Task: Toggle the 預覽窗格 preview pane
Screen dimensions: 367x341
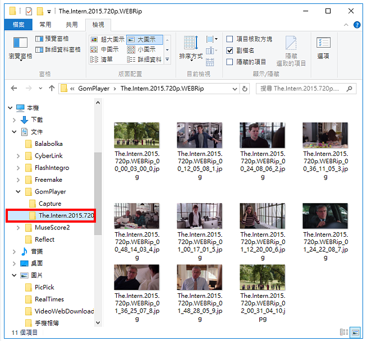Action: [52, 39]
